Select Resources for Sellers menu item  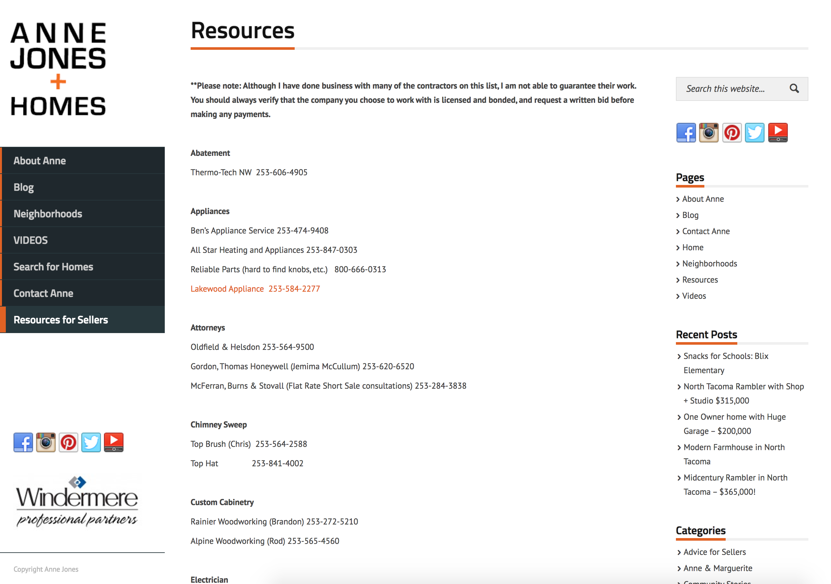[82, 319]
